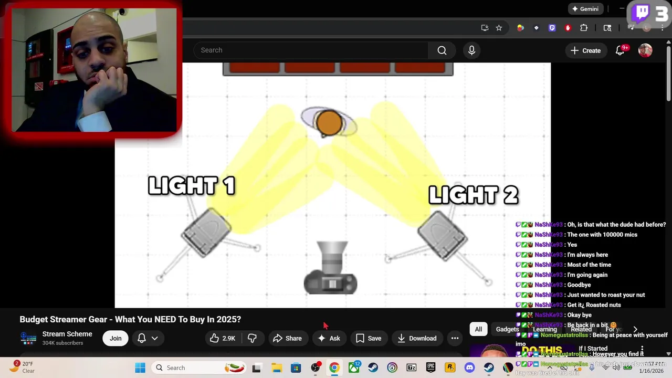Screen dimensions: 672x378
Task: Open the purple P extension icon
Action: point(552,28)
